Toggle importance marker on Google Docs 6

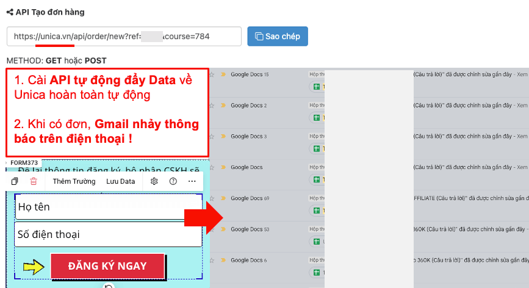pyautogui.click(x=223, y=261)
